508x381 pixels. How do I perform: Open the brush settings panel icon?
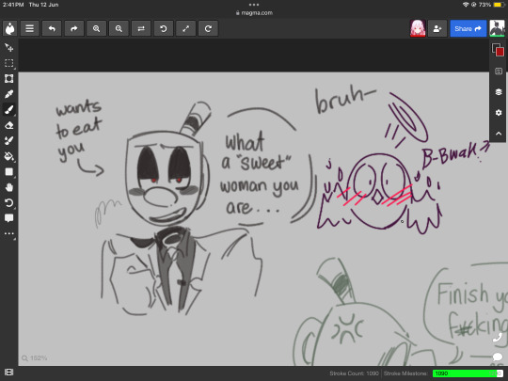[499, 71]
